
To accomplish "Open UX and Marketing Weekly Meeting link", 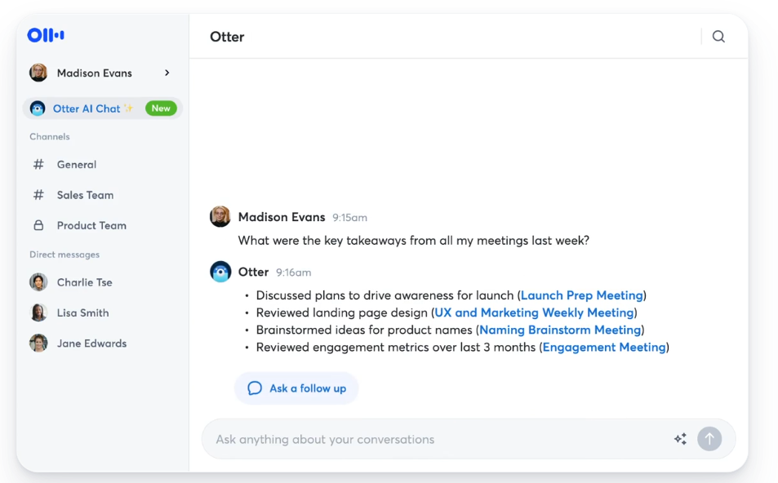I will [x=534, y=313].
